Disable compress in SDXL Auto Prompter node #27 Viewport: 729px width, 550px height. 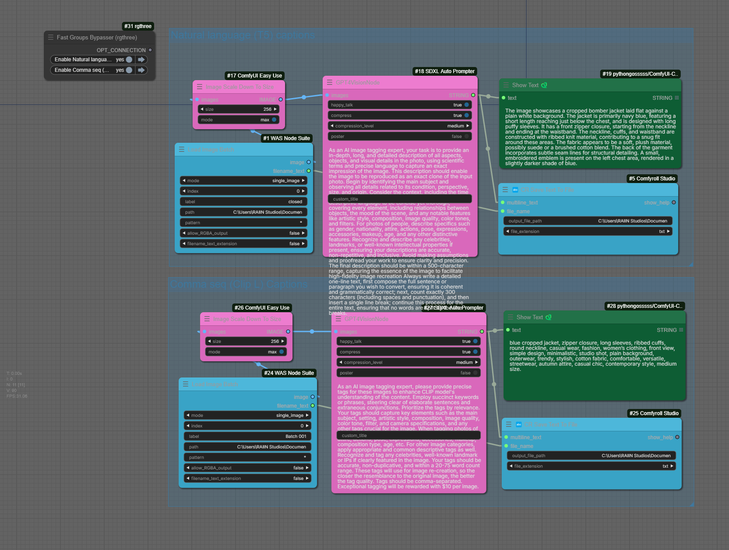(x=475, y=352)
